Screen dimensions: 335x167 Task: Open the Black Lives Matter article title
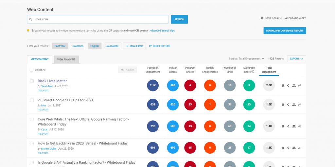(53, 81)
